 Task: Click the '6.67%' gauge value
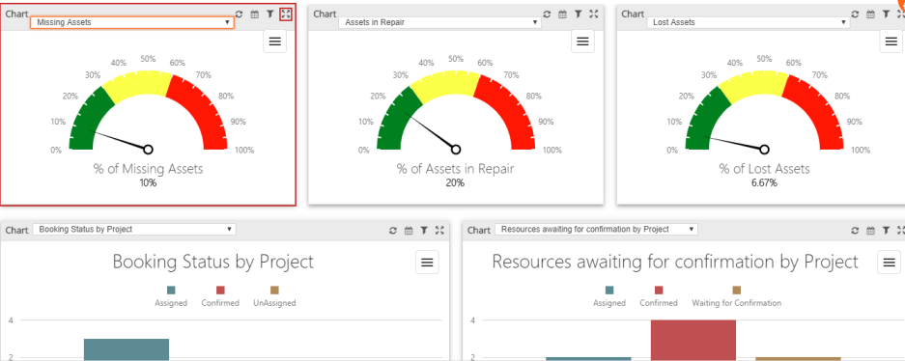[764, 182]
